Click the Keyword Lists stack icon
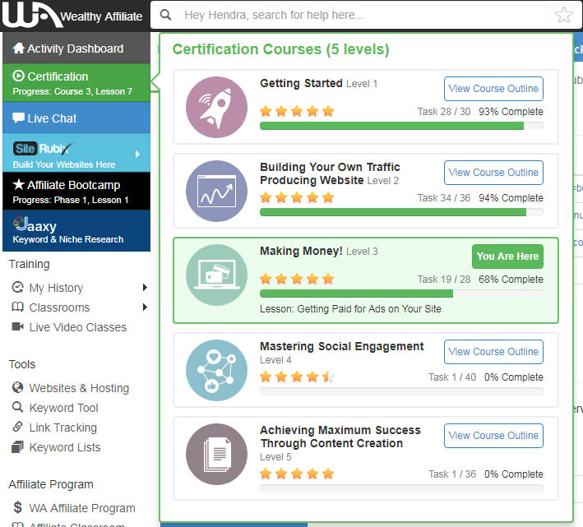Viewport: 583px width, 527px height. point(17,446)
